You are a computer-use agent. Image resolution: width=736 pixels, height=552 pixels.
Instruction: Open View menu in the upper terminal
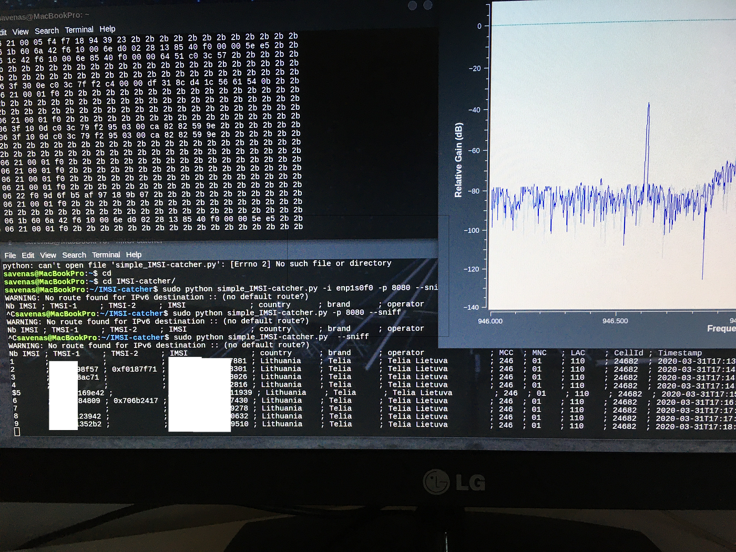[x=21, y=32]
